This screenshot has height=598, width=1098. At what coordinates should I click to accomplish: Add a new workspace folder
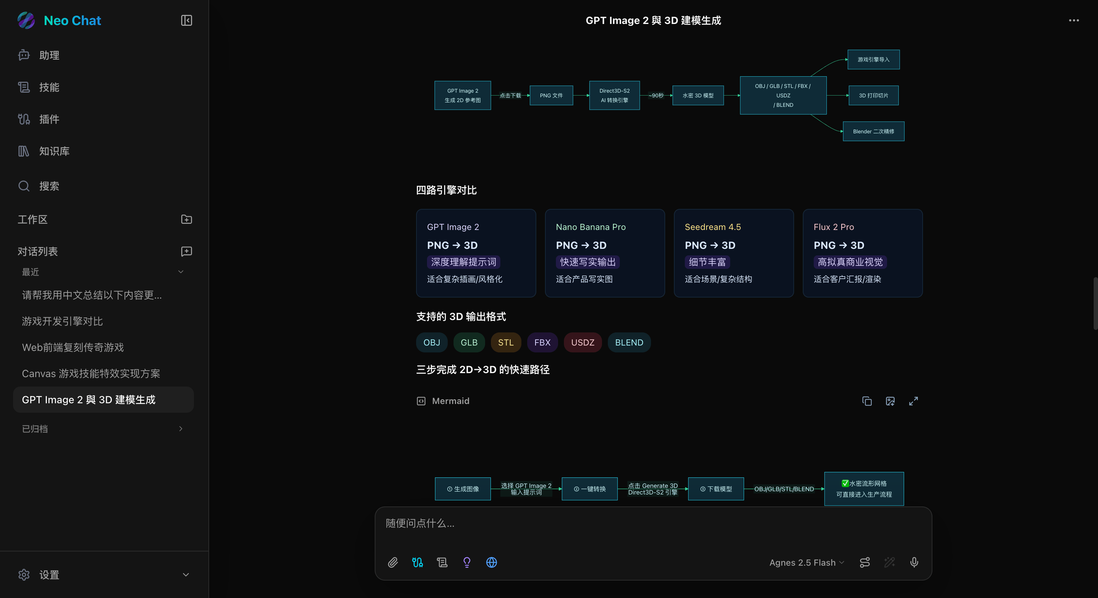[x=186, y=219]
